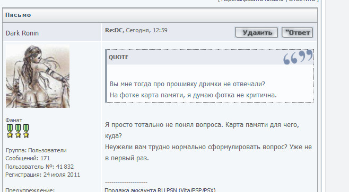This screenshot has width=349, height=192.
Task: Open the Продажа аккаунта RU PSN signature link
Action: 160,190
